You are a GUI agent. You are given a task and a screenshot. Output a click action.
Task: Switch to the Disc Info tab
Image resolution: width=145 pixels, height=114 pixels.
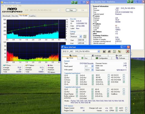click(x=15, y=16)
